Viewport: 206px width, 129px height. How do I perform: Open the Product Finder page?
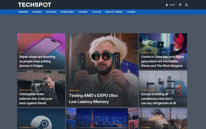pyautogui.click(x=114, y=12)
